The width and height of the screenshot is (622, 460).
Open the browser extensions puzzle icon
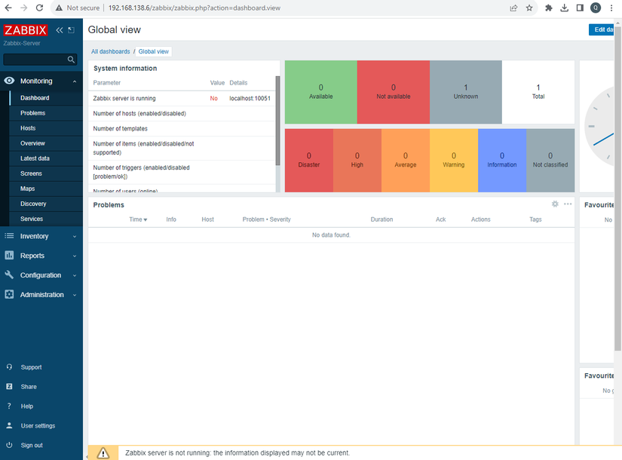(549, 8)
